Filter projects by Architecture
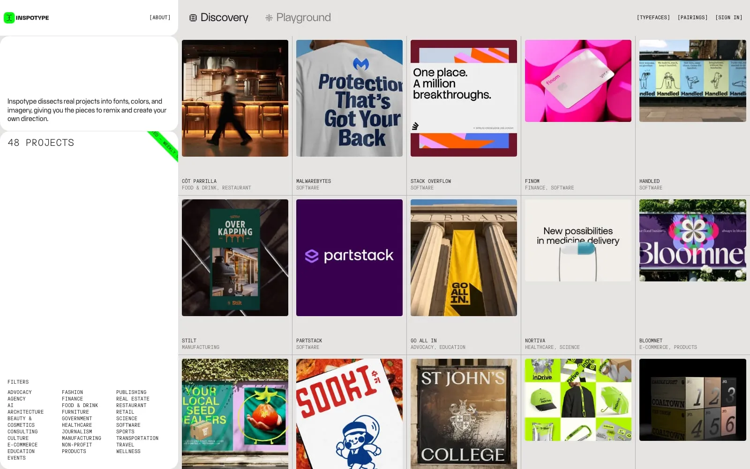Screen dimensions: 750x469 (x=25, y=412)
